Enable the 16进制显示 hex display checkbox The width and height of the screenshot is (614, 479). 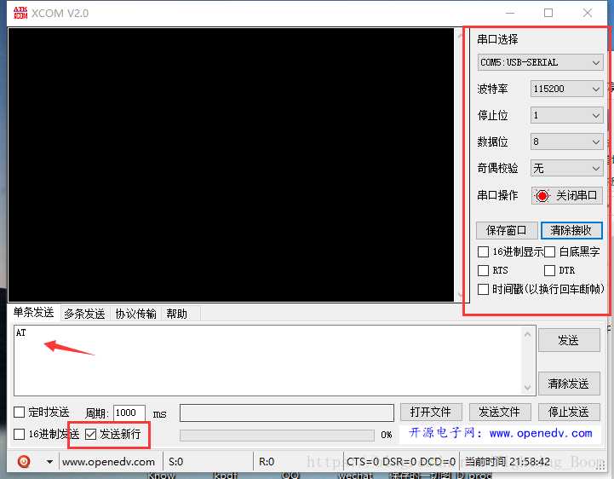coord(483,251)
